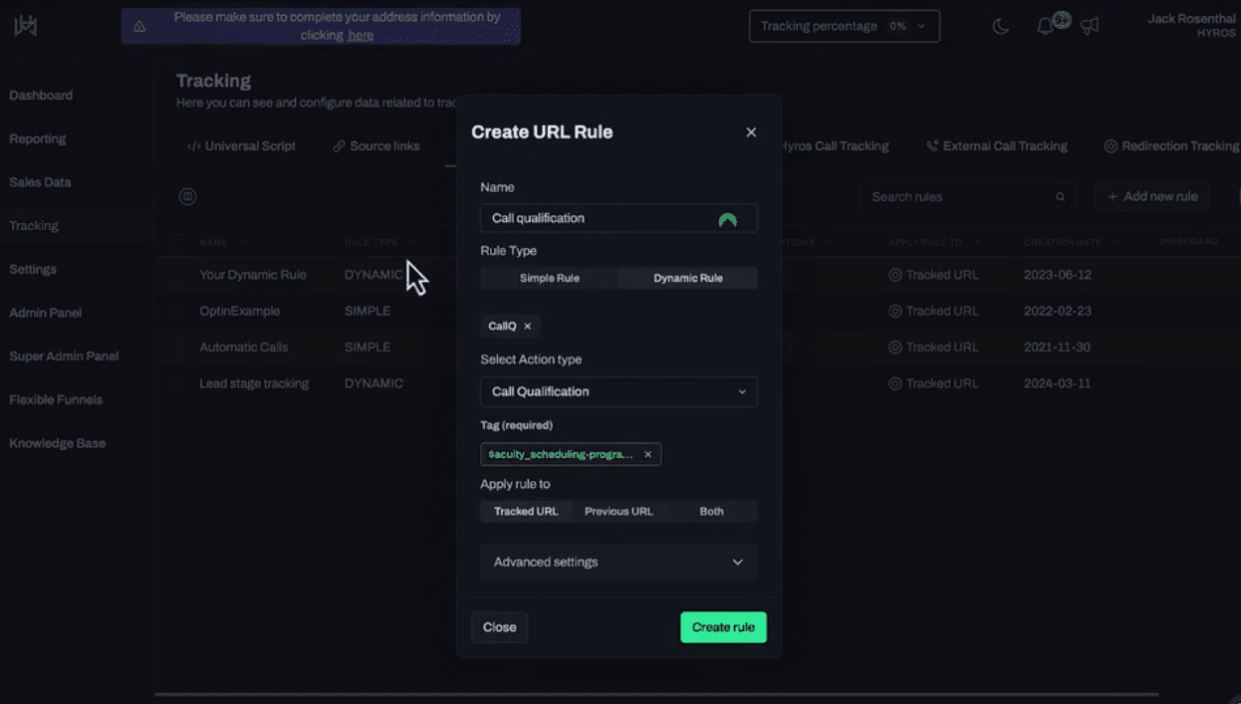This screenshot has height=704, width=1241.
Task: Open the Redirection Tracking tab
Action: tap(1172, 146)
